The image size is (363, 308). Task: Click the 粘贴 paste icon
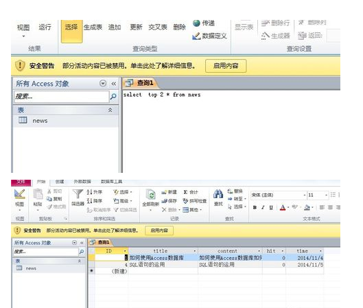38,194
